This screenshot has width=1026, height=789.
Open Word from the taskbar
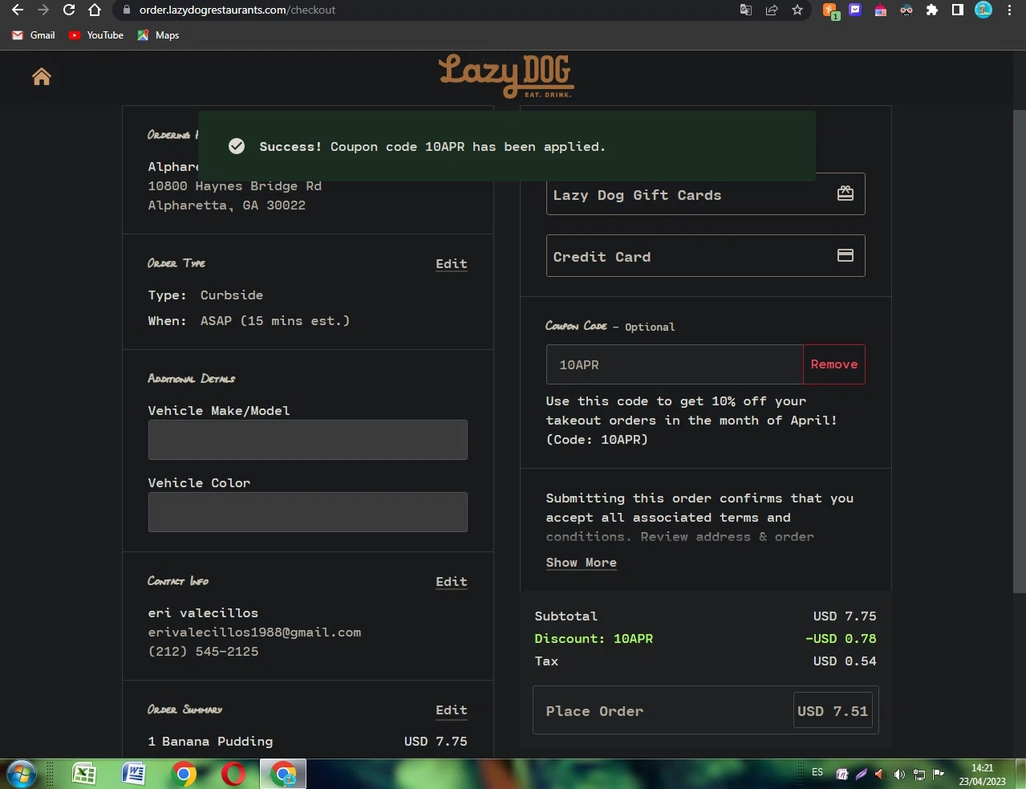[x=133, y=774]
